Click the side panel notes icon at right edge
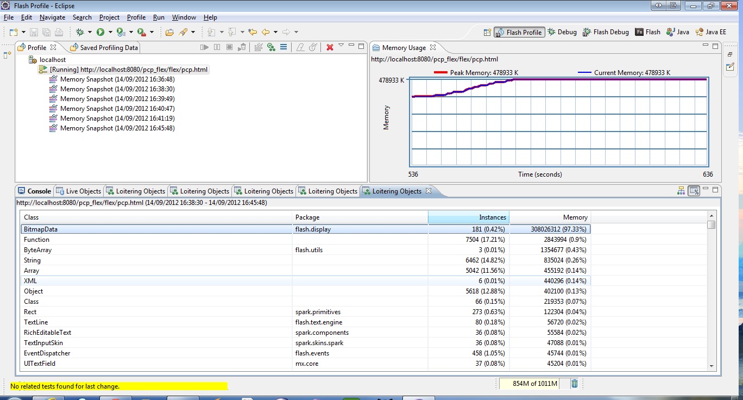Screen dimensions: 743x400 pos(731,67)
